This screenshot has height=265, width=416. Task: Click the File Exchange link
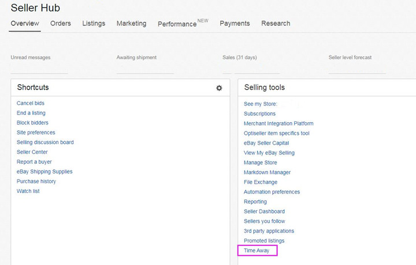point(261,182)
